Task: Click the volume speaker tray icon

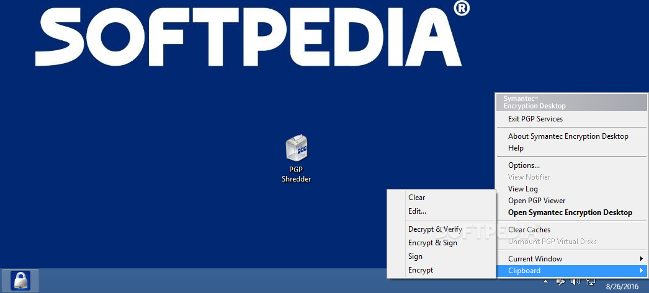Action: 575,282
